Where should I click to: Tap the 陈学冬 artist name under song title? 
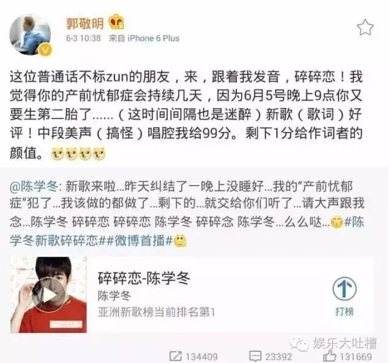pyautogui.click(x=114, y=295)
